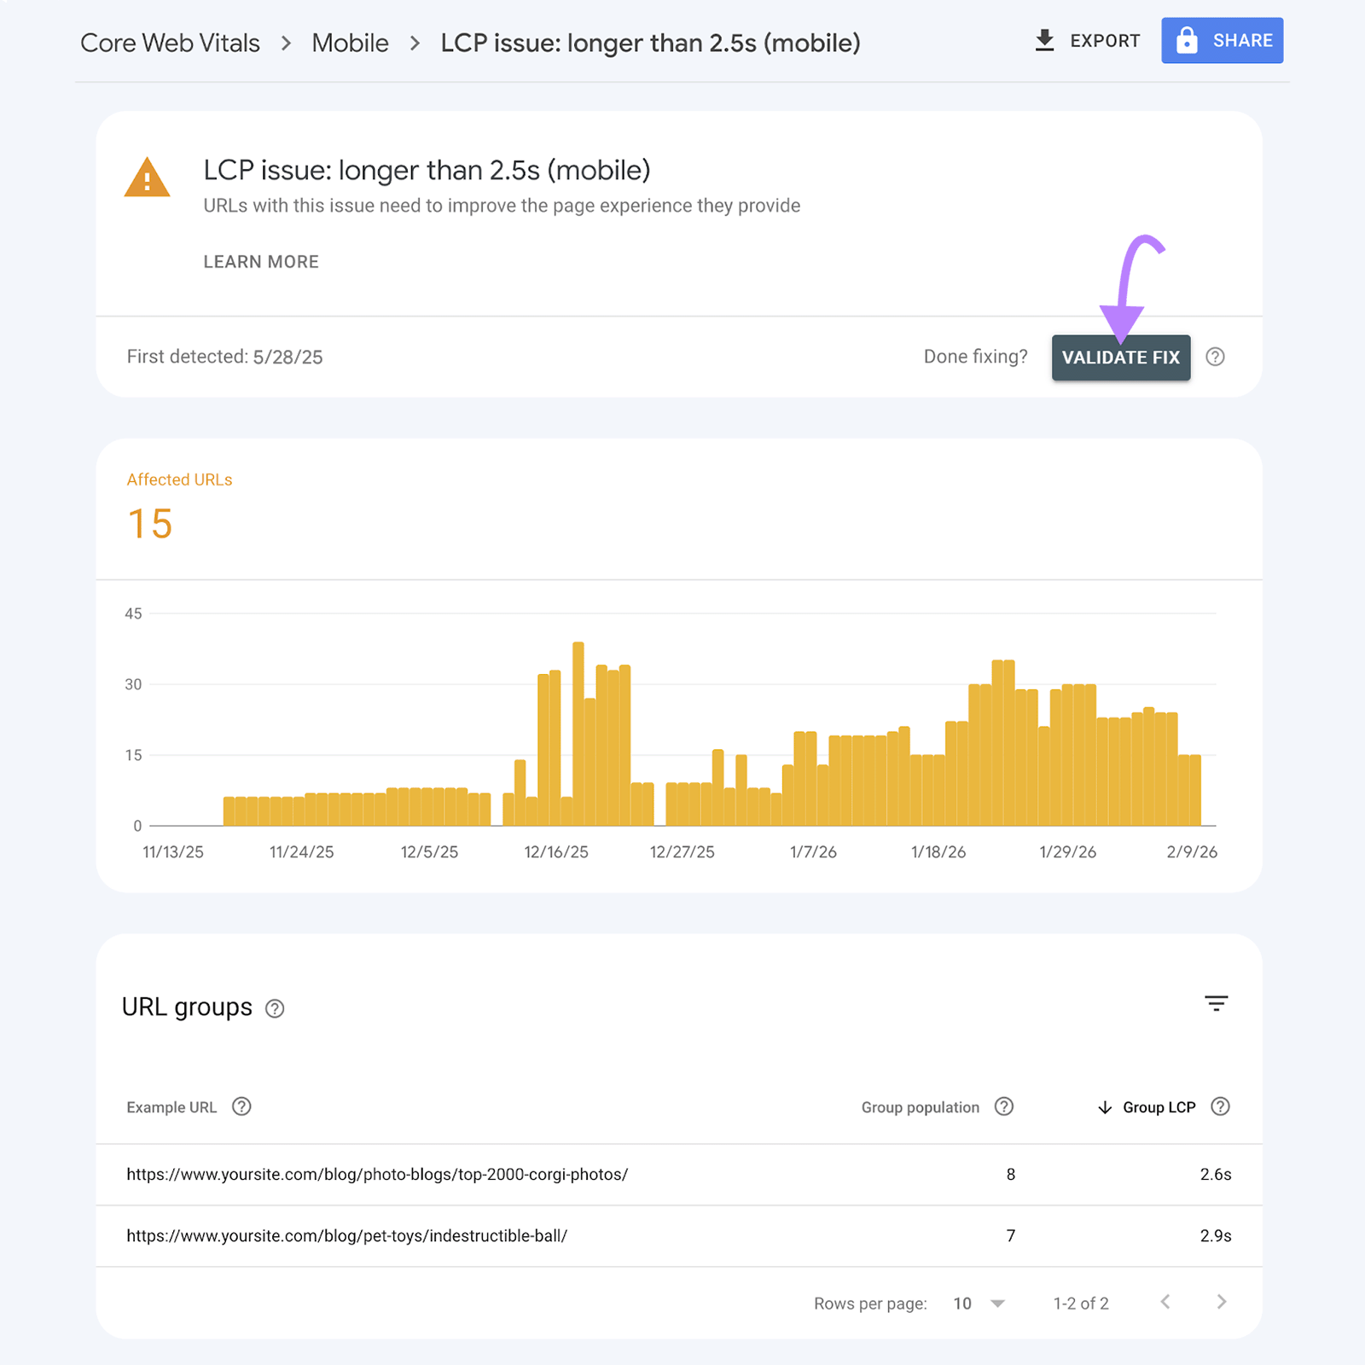Click the filter icon in URL groups panel
The width and height of the screenshot is (1365, 1365).
pos(1216,1003)
